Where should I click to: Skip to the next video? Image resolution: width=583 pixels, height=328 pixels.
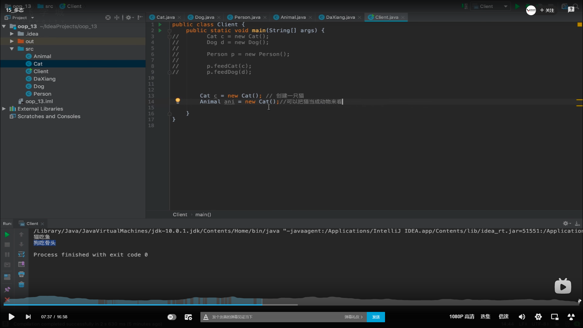click(28, 317)
